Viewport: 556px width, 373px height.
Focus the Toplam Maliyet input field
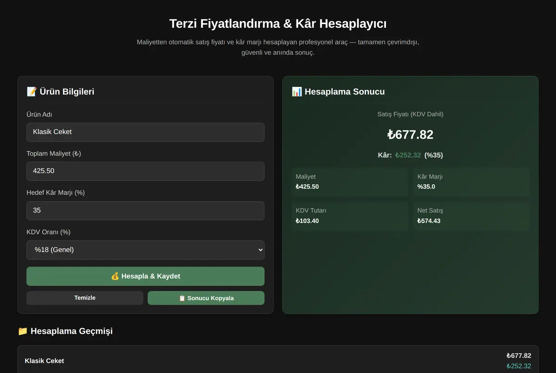145,171
